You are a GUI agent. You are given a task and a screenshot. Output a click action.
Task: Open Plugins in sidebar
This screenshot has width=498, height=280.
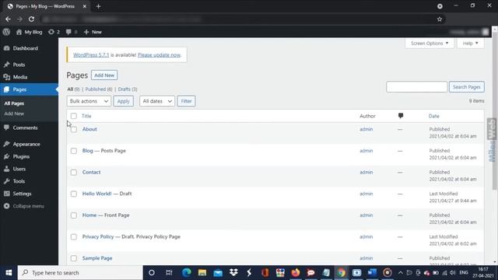click(21, 156)
